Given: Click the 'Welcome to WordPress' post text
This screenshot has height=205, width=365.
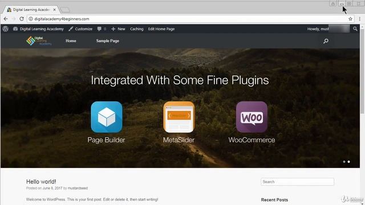Looking at the screenshot, I should 92,199.
